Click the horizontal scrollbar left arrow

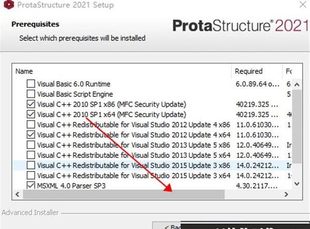pos(18,194)
